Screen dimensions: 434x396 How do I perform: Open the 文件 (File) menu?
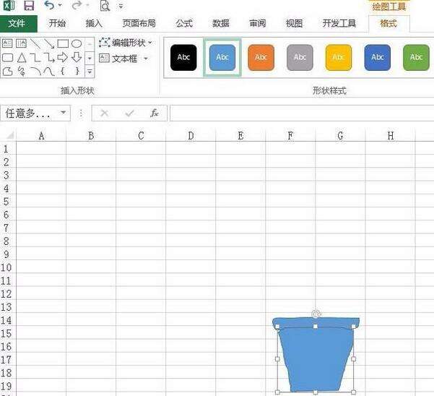[19, 24]
